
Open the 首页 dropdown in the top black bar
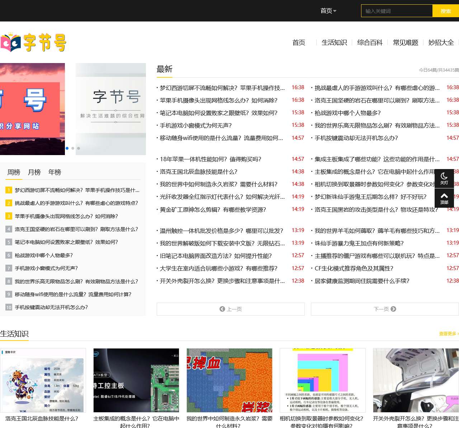(328, 11)
